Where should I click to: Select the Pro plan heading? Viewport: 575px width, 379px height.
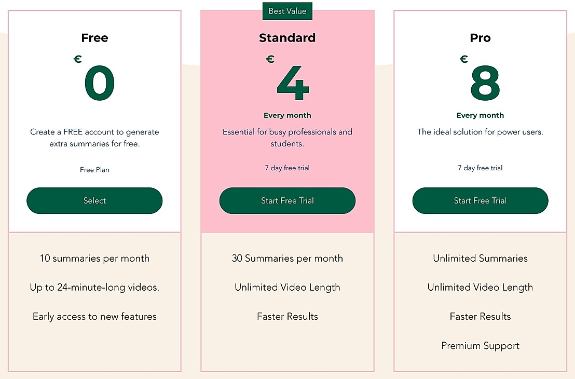480,37
